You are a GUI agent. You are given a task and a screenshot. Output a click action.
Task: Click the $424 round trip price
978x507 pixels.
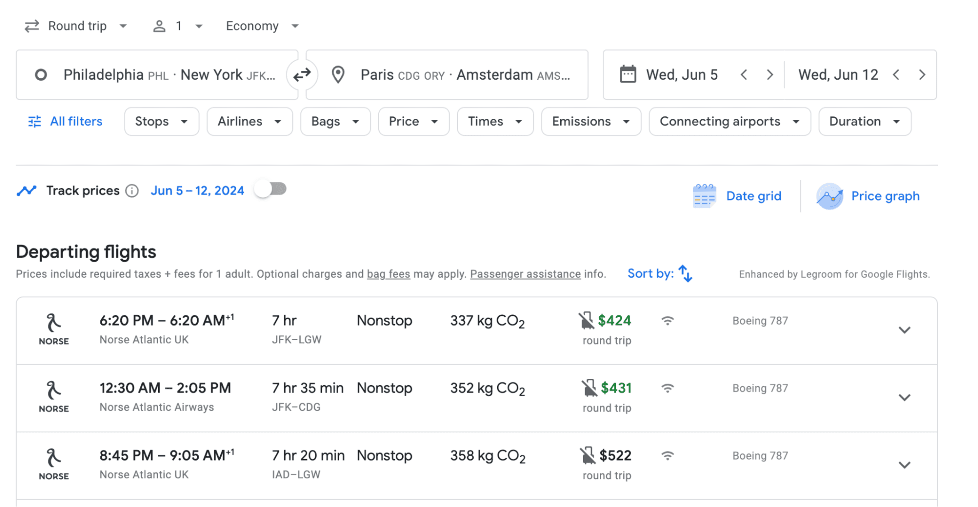pos(614,321)
